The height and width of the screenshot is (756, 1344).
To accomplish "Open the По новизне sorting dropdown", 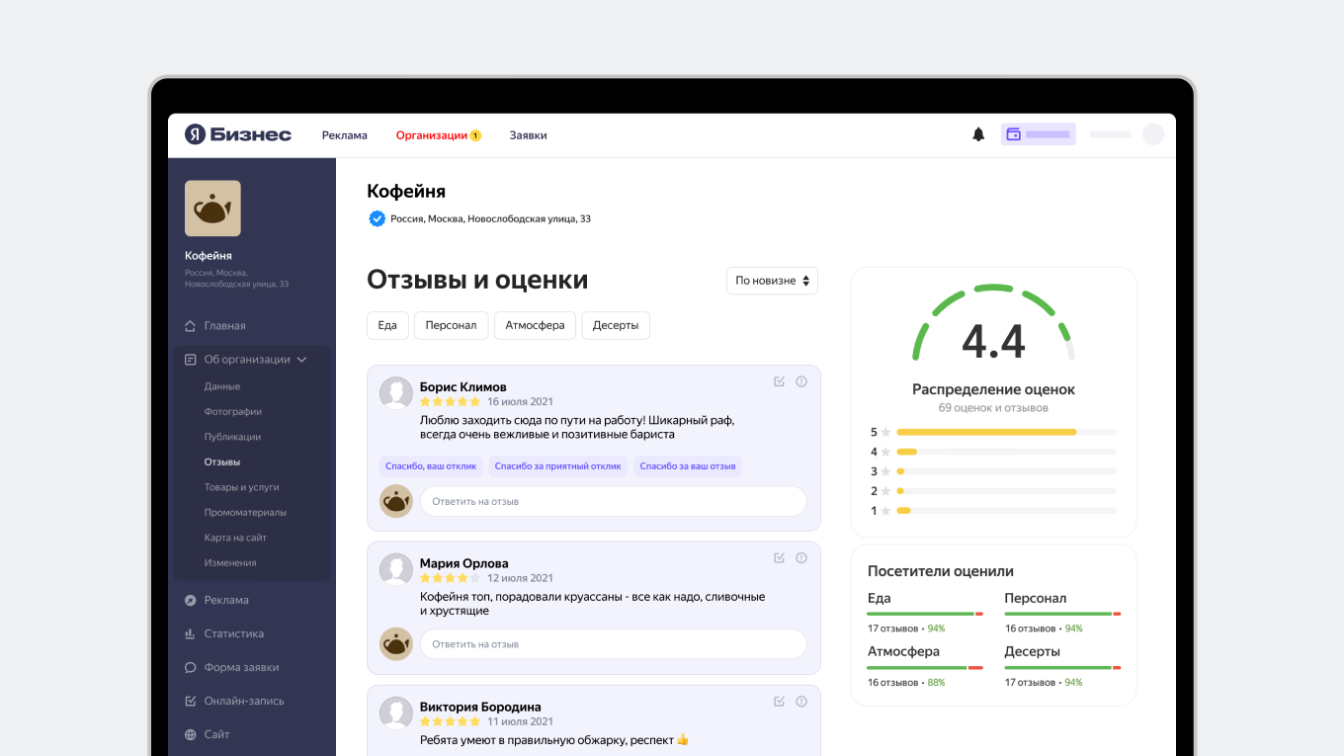I will tap(772, 281).
